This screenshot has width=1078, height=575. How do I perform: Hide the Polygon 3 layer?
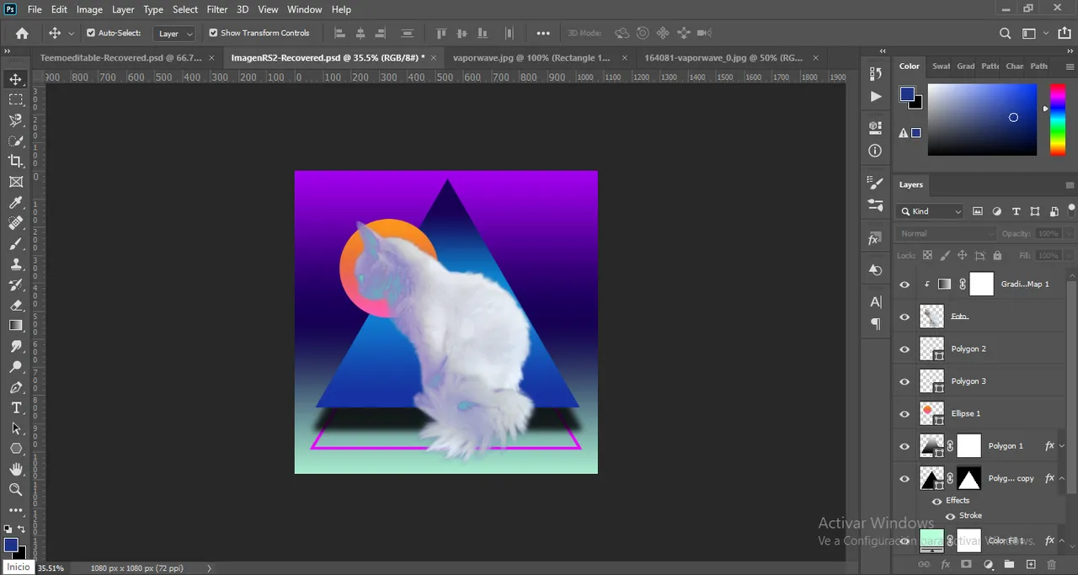coord(905,381)
